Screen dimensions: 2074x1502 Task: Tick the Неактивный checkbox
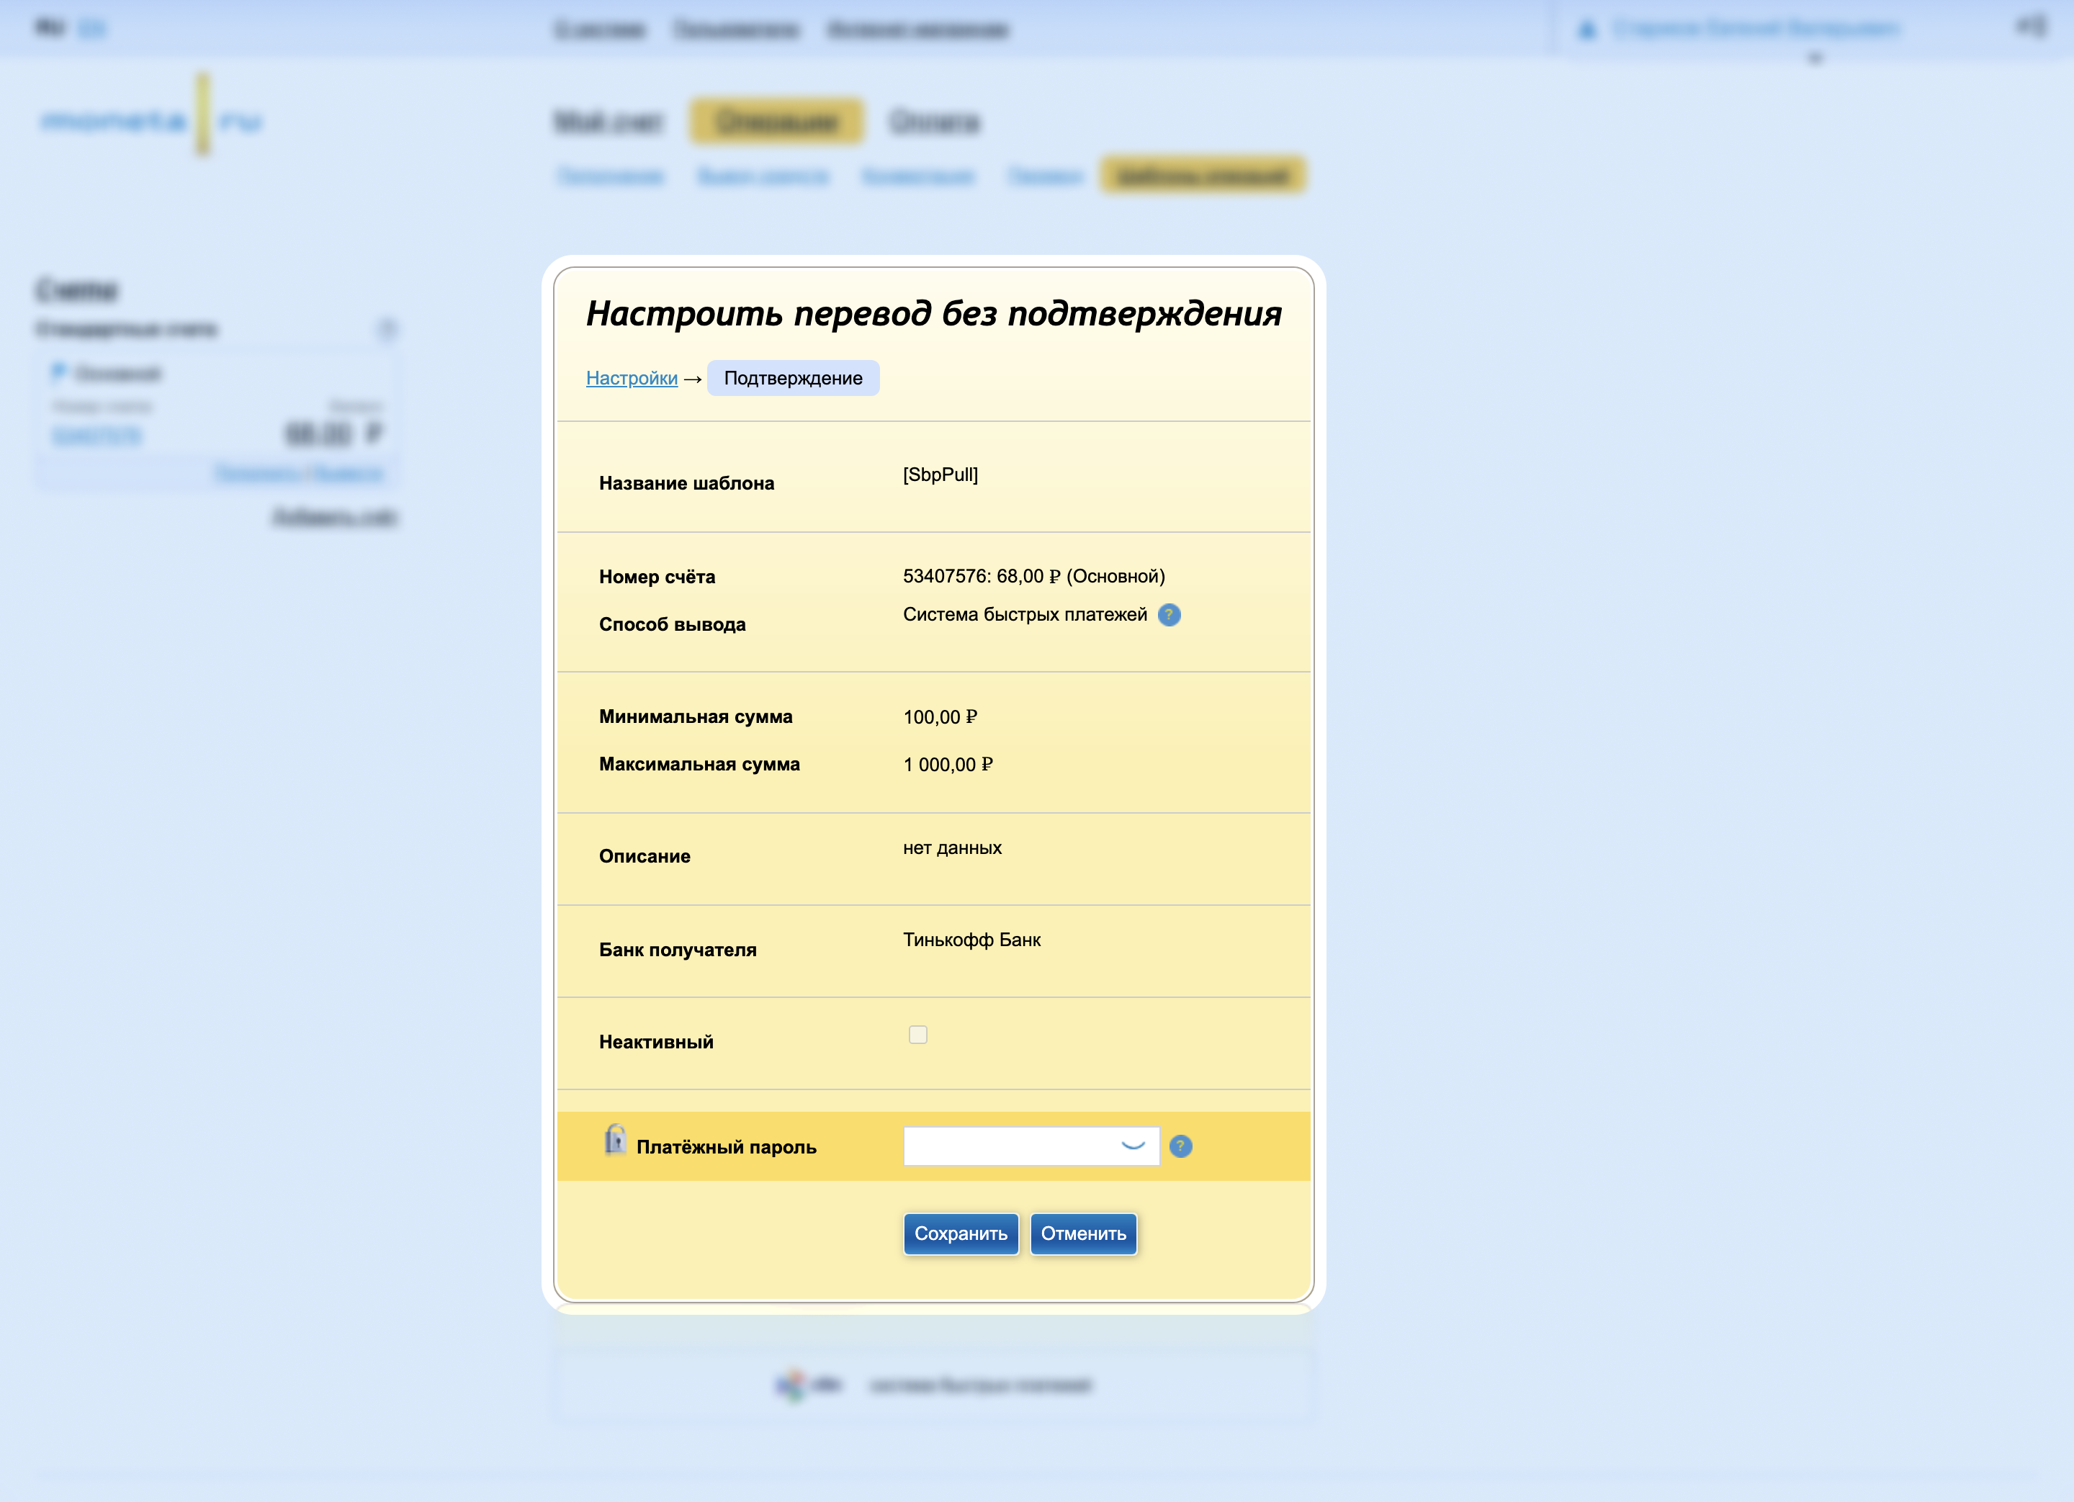click(917, 1035)
